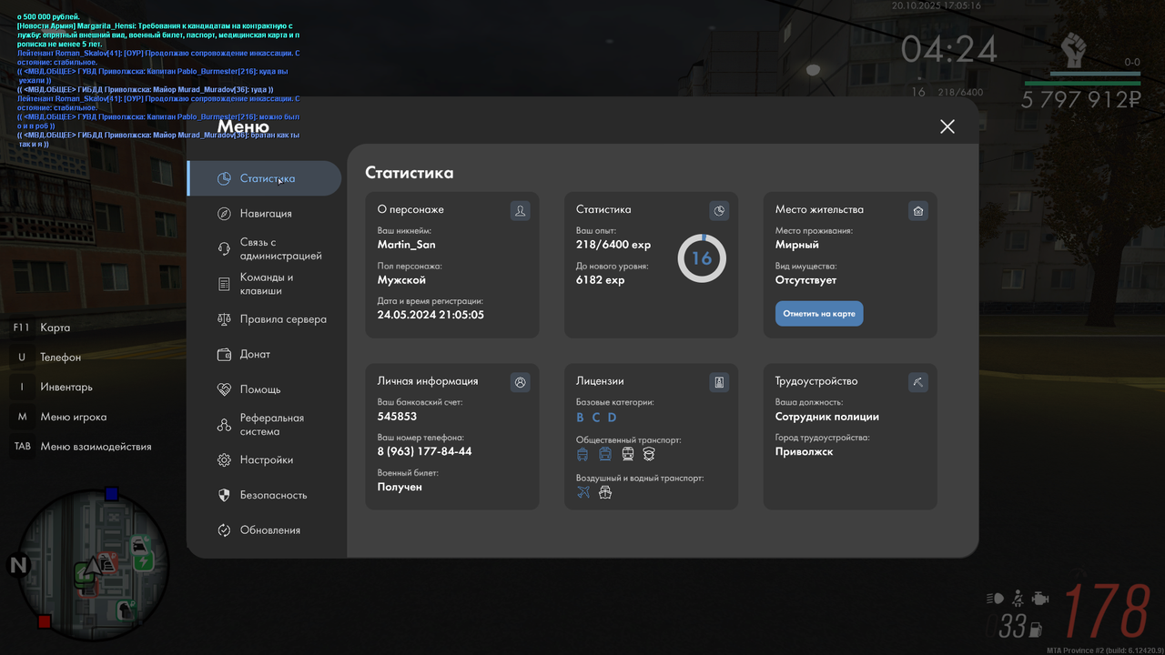Click the gear icon beside Настройки
This screenshot has width=1165, height=655.
click(x=224, y=460)
